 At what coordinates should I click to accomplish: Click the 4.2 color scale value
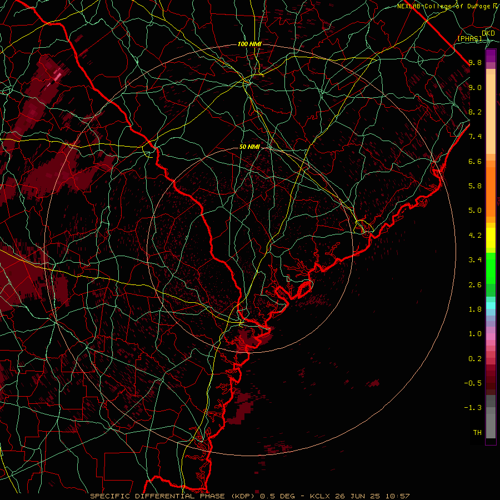[475, 236]
